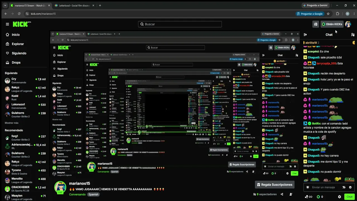This screenshot has height=201, width=357.
Task: Open the chat settings gear
Action: [339, 197]
